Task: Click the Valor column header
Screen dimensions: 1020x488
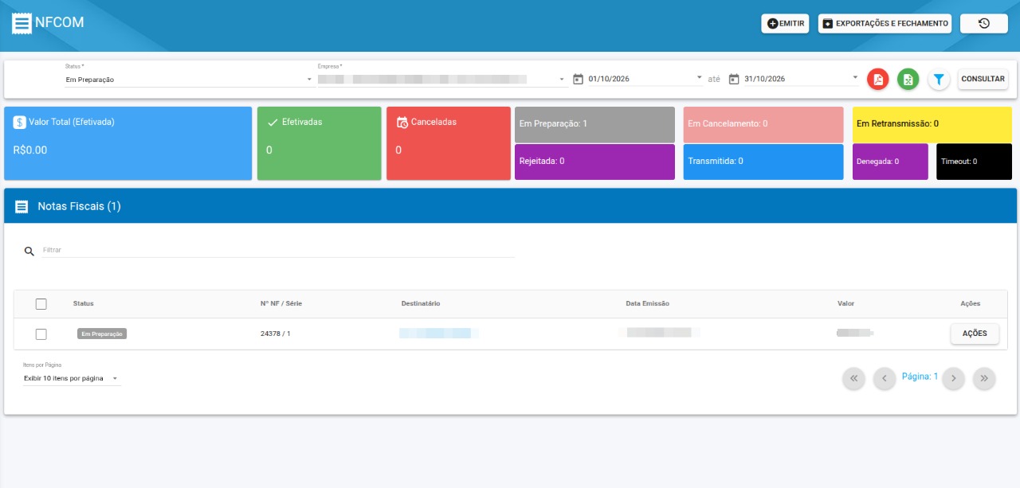Action: (845, 303)
